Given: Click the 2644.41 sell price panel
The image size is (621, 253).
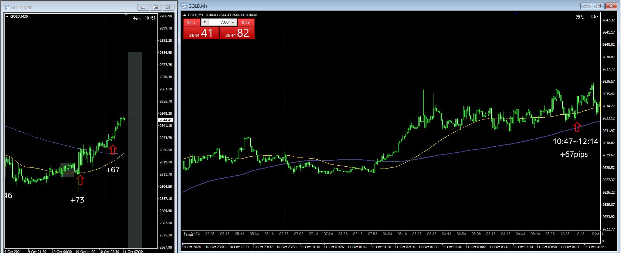Looking at the screenshot, I should tap(201, 33).
